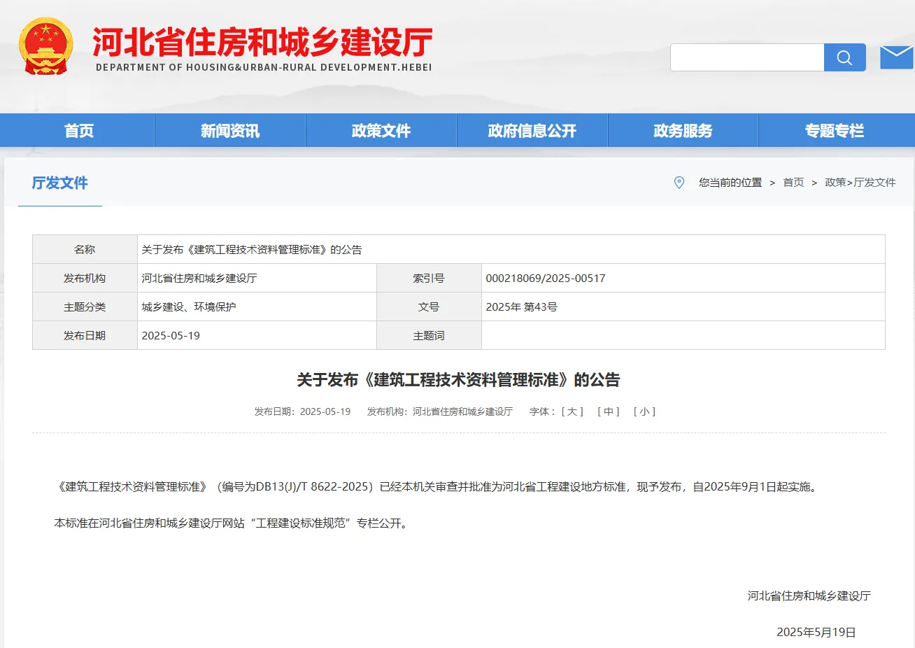Open the 新闻资讯 menu

(229, 130)
